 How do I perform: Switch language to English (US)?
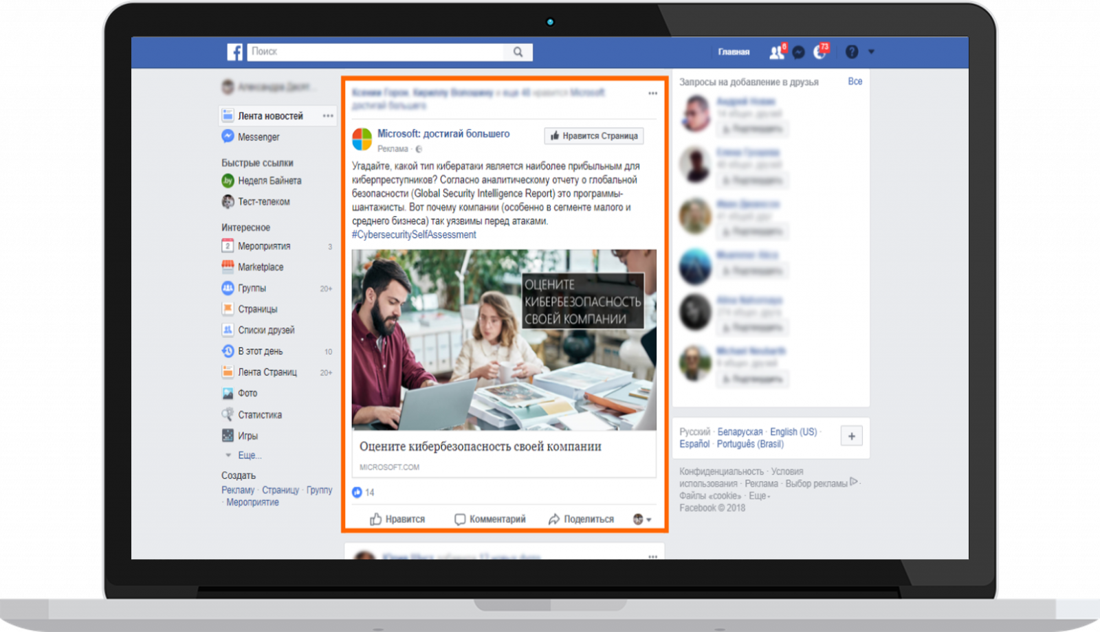point(793,432)
